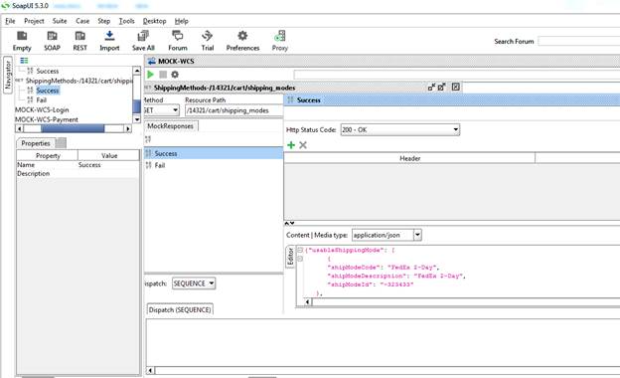Open the Desktop menu

[x=155, y=21]
